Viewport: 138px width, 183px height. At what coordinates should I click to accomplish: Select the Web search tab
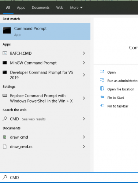[x=60, y=8]
